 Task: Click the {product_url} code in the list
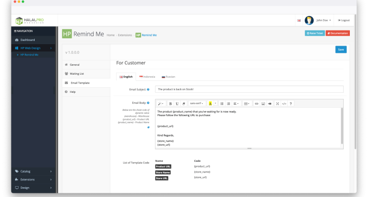[202, 166]
